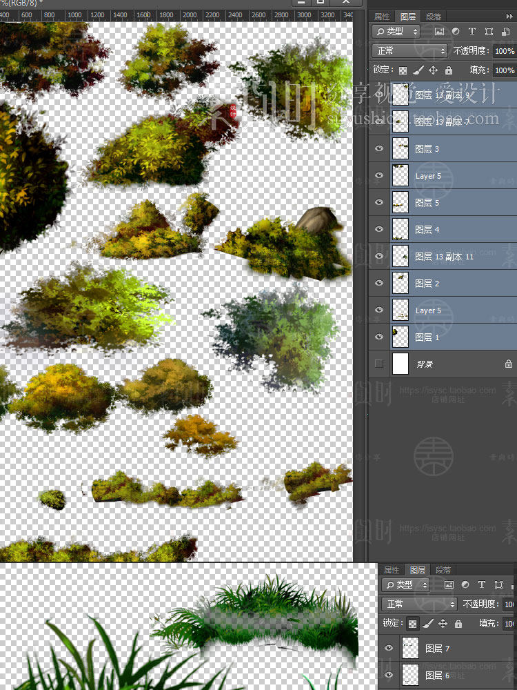Lock all padlock icon in lower panel
Viewport: 517px width, 690px height.
(458, 623)
